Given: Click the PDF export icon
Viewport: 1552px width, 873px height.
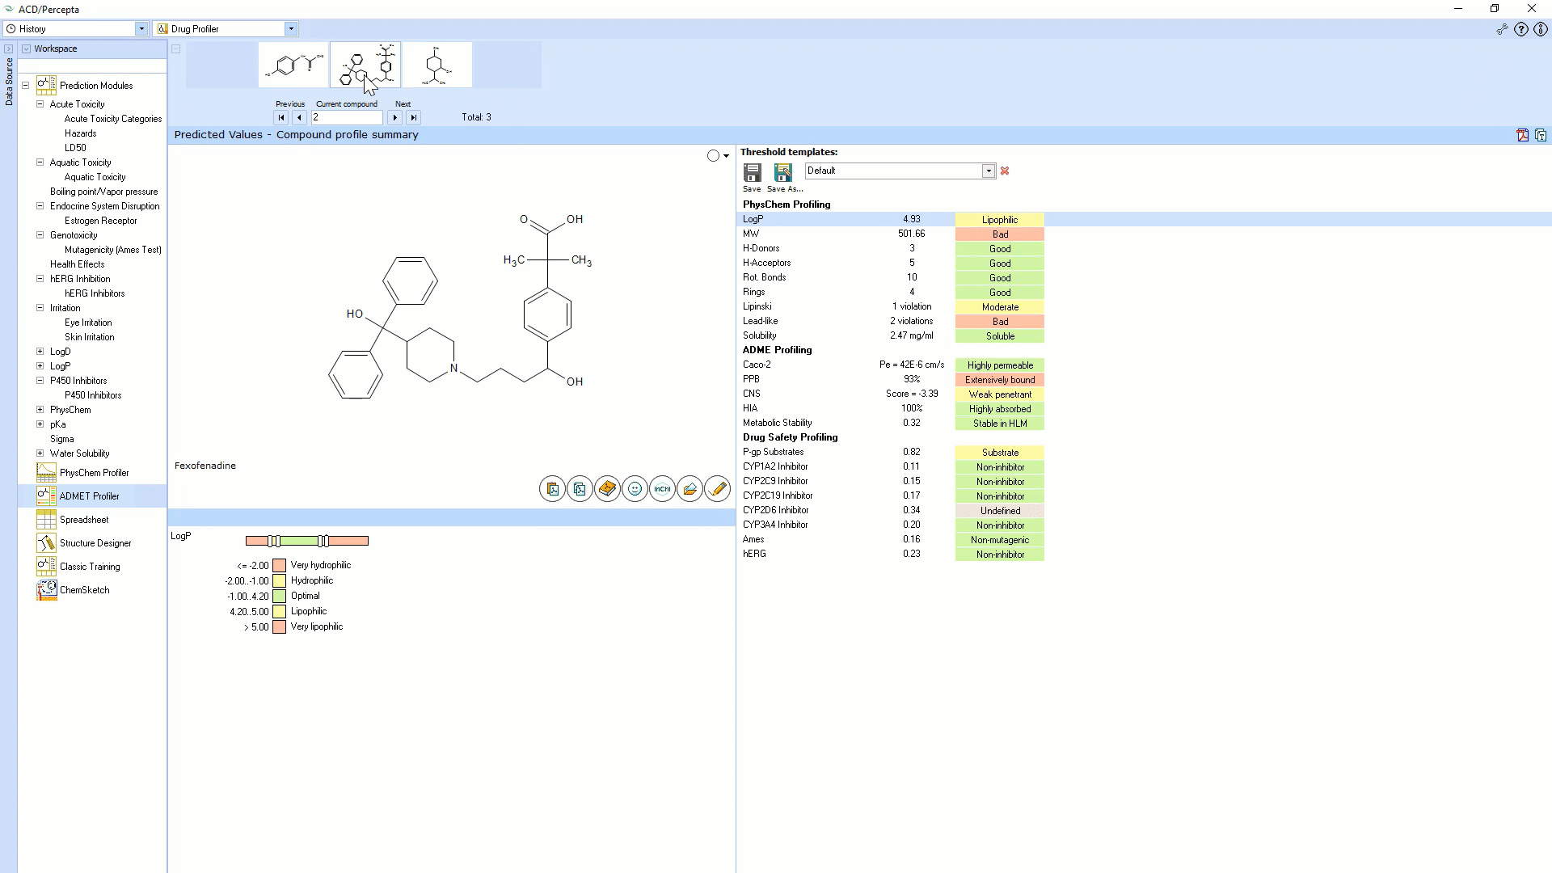Looking at the screenshot, I should coord(1522,135).
